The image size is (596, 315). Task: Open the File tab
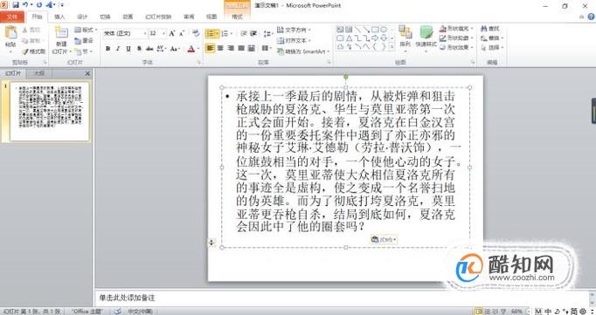(x=12, y=17)
